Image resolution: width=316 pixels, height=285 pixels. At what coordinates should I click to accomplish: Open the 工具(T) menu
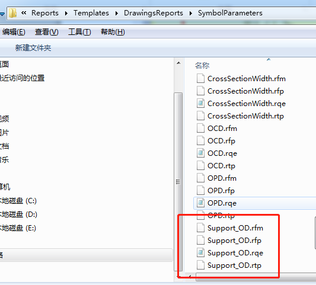(x=79, y=32)
